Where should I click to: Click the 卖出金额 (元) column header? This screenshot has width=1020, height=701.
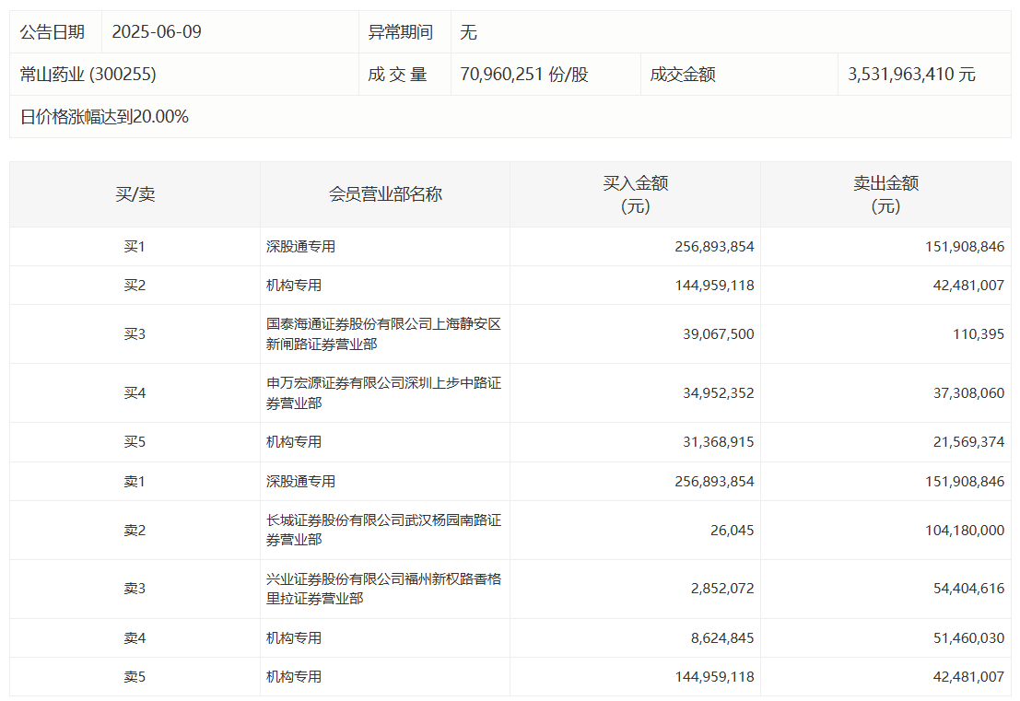click(x=885, y=194)
